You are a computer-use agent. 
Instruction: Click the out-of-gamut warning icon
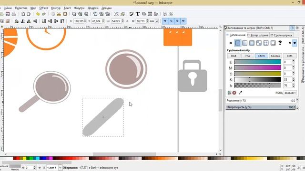point(234,93)
